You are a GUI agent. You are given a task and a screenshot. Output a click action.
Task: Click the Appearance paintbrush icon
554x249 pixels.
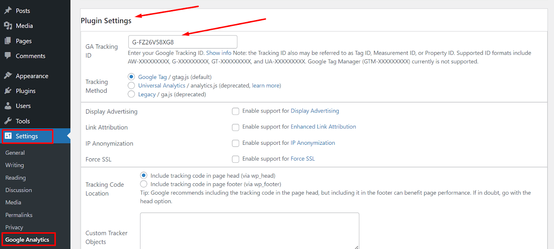(x=8, y=75)
